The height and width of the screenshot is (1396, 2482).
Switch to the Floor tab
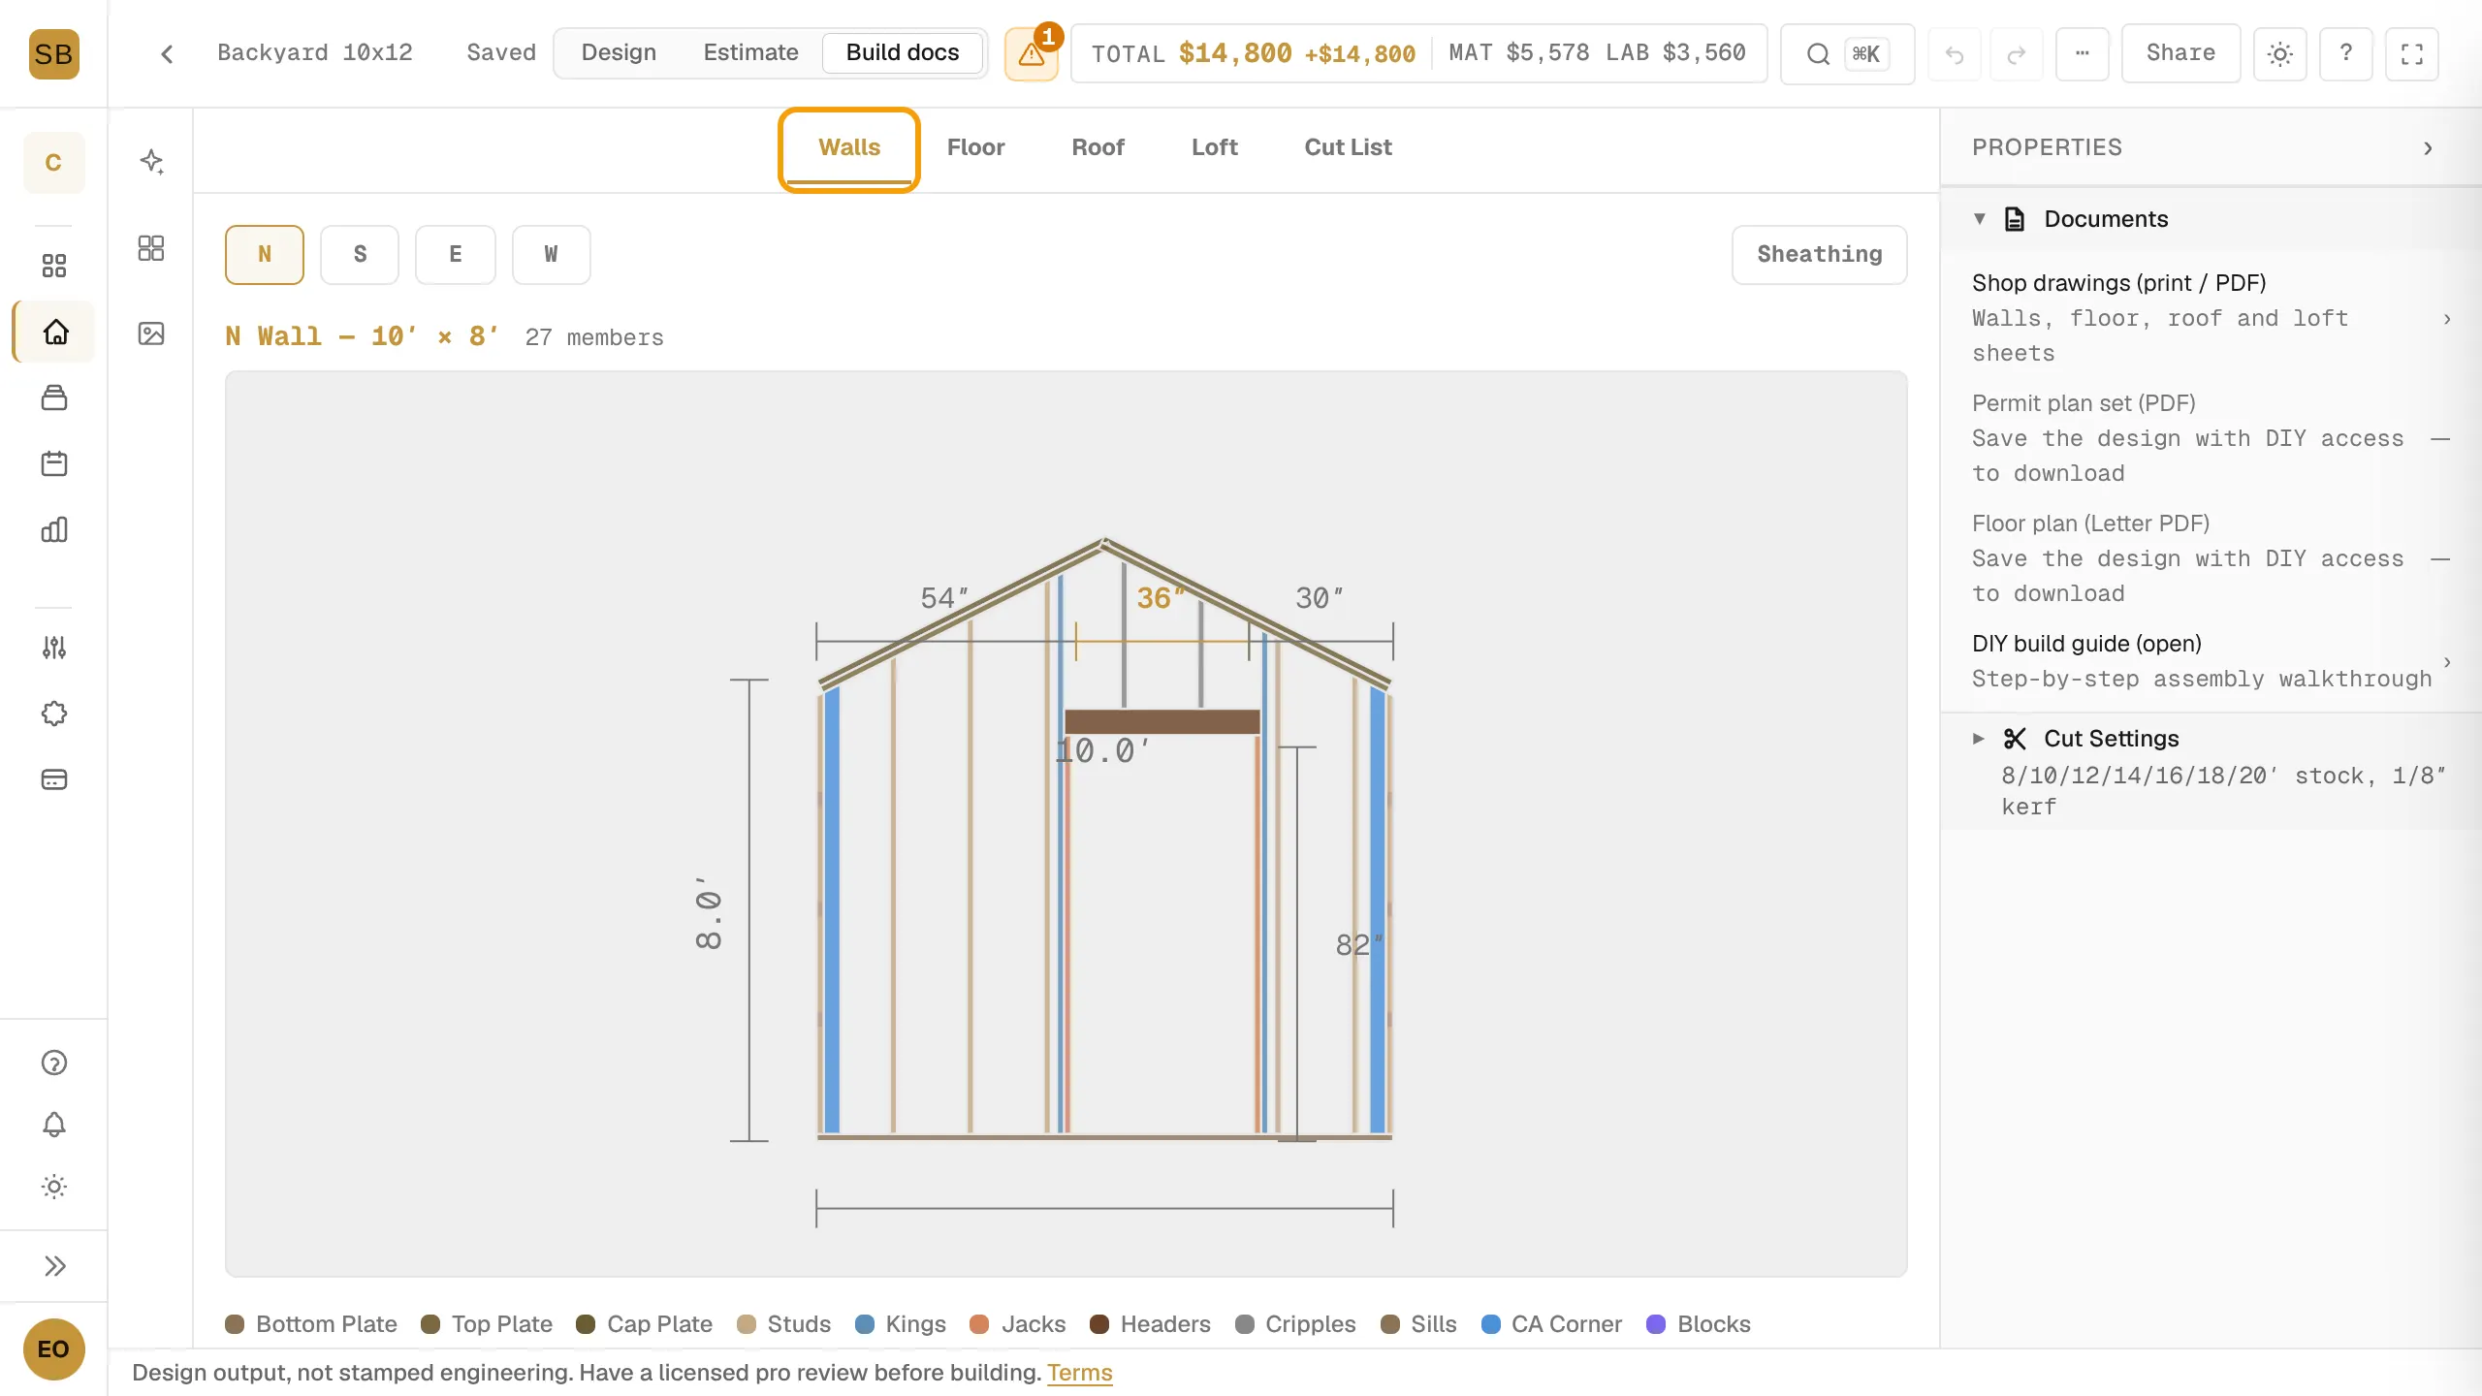pos(975,147)
